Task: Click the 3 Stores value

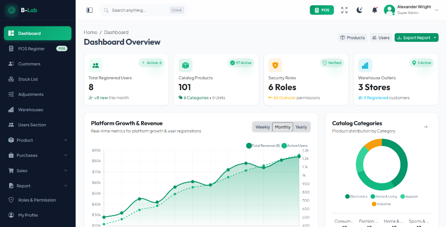Action: pyautogui.click(x=374, y=87)
